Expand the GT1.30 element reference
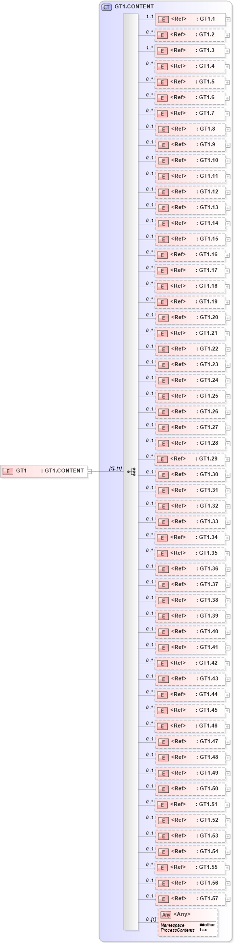The width and height of the screenshot is (234, 943). [x=228, y=475]
